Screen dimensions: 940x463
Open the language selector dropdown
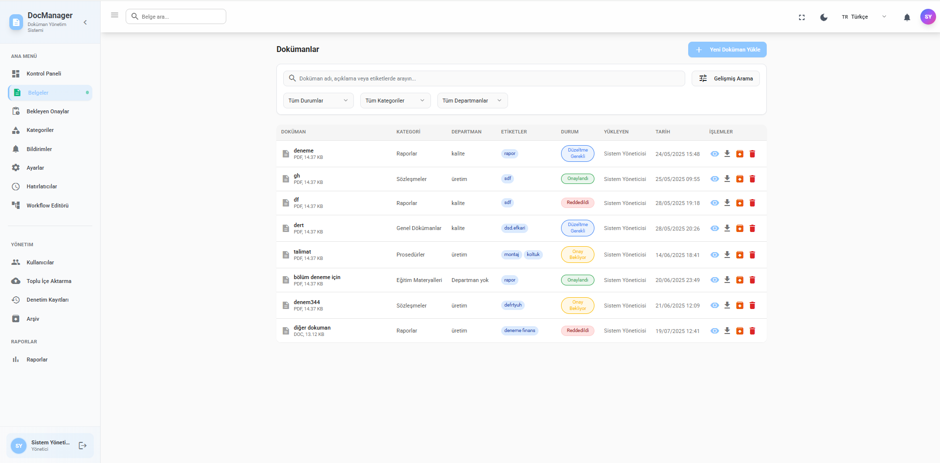click(x=864, y=17)
